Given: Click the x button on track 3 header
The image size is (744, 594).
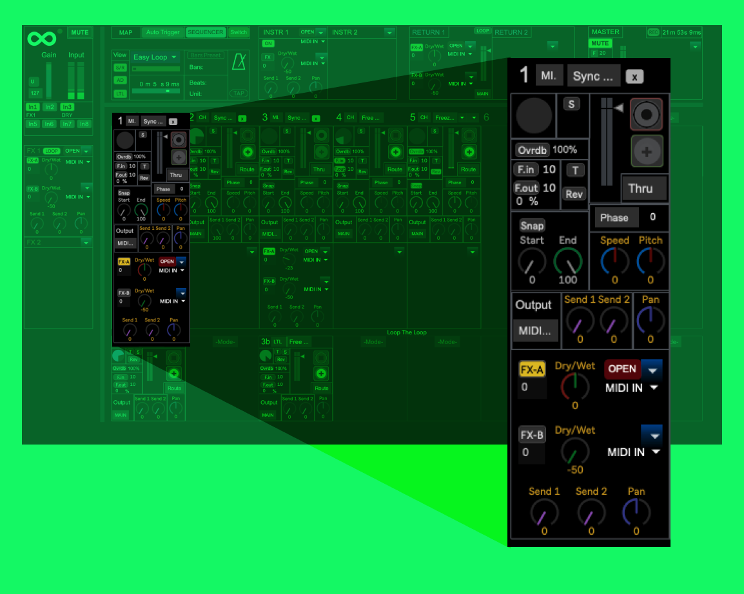Looking at the screenshot, I should click(x=316, y=118).
